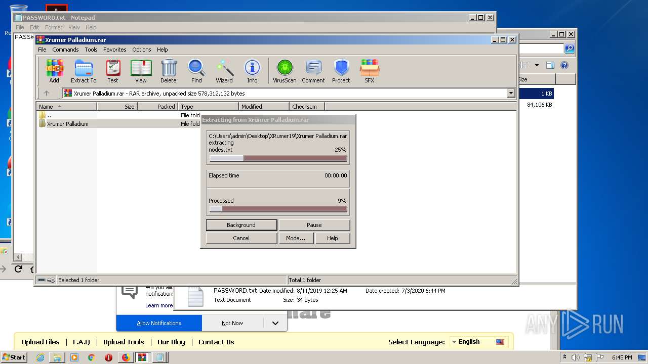Open Opera from the taskbar
Viewport: 648px width, 364px height.
108,357
